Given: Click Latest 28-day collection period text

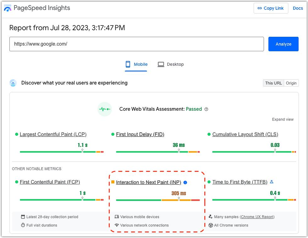Looking at the screenshot, I should [52, 217].
